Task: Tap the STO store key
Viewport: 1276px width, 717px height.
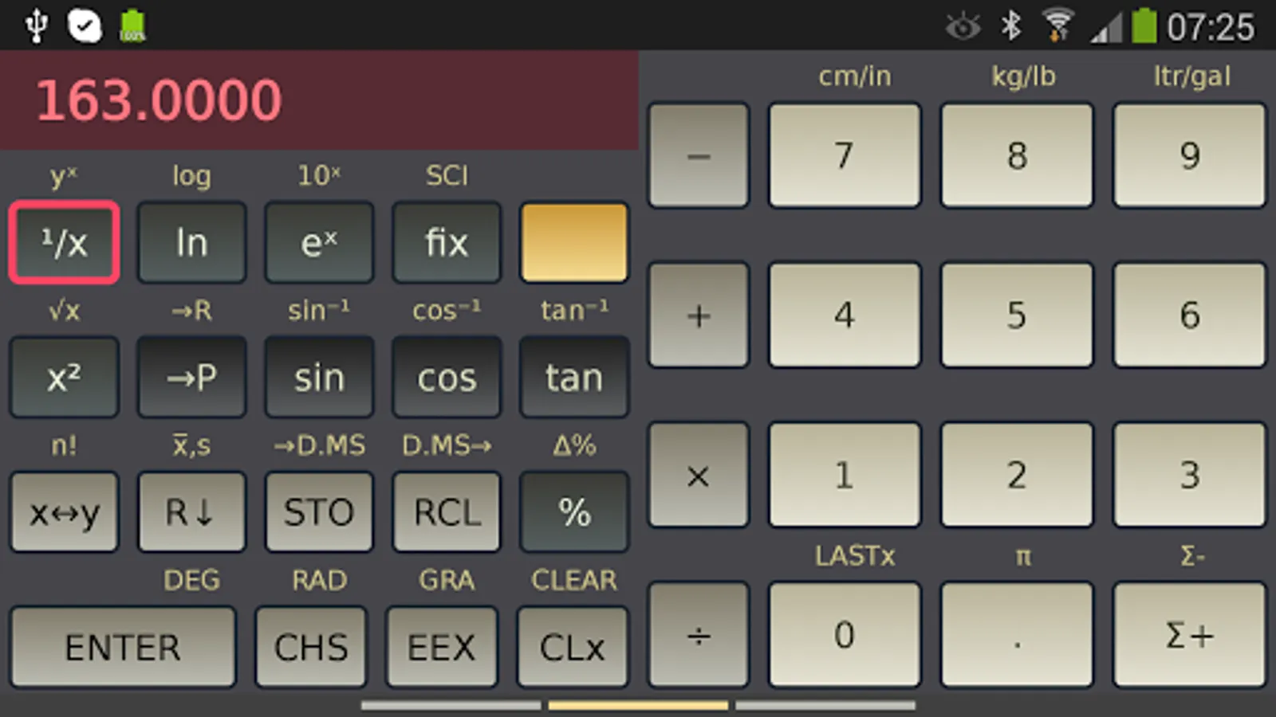Action: coord(319,511)
